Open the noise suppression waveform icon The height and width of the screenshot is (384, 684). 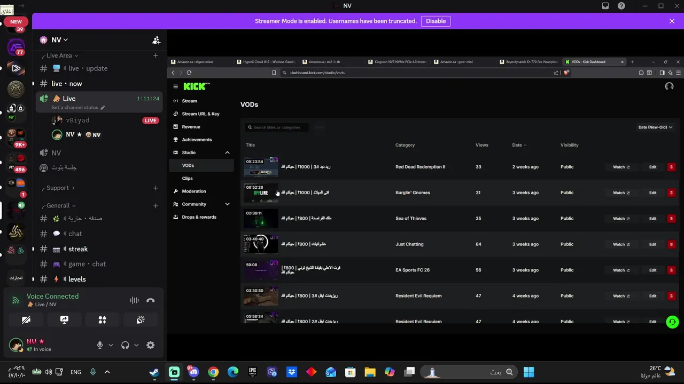tap(134, 300)
